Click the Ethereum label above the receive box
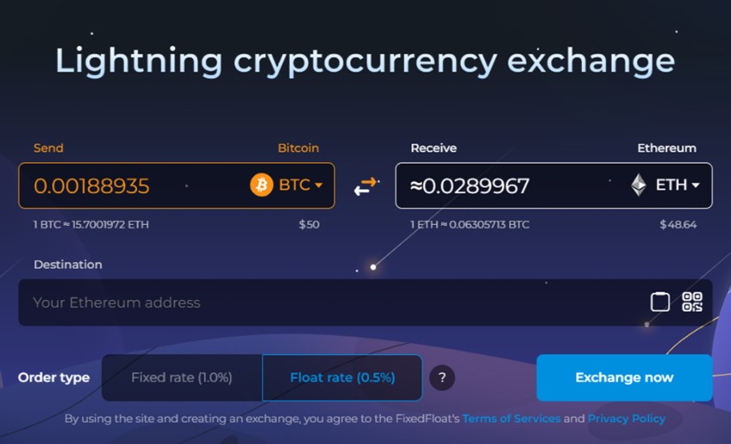Viewport: 731px width, 444px height. (666, 147)
